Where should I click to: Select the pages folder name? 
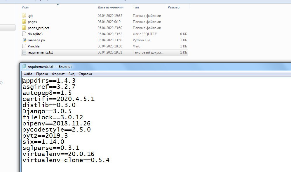[x=32, y=22]
